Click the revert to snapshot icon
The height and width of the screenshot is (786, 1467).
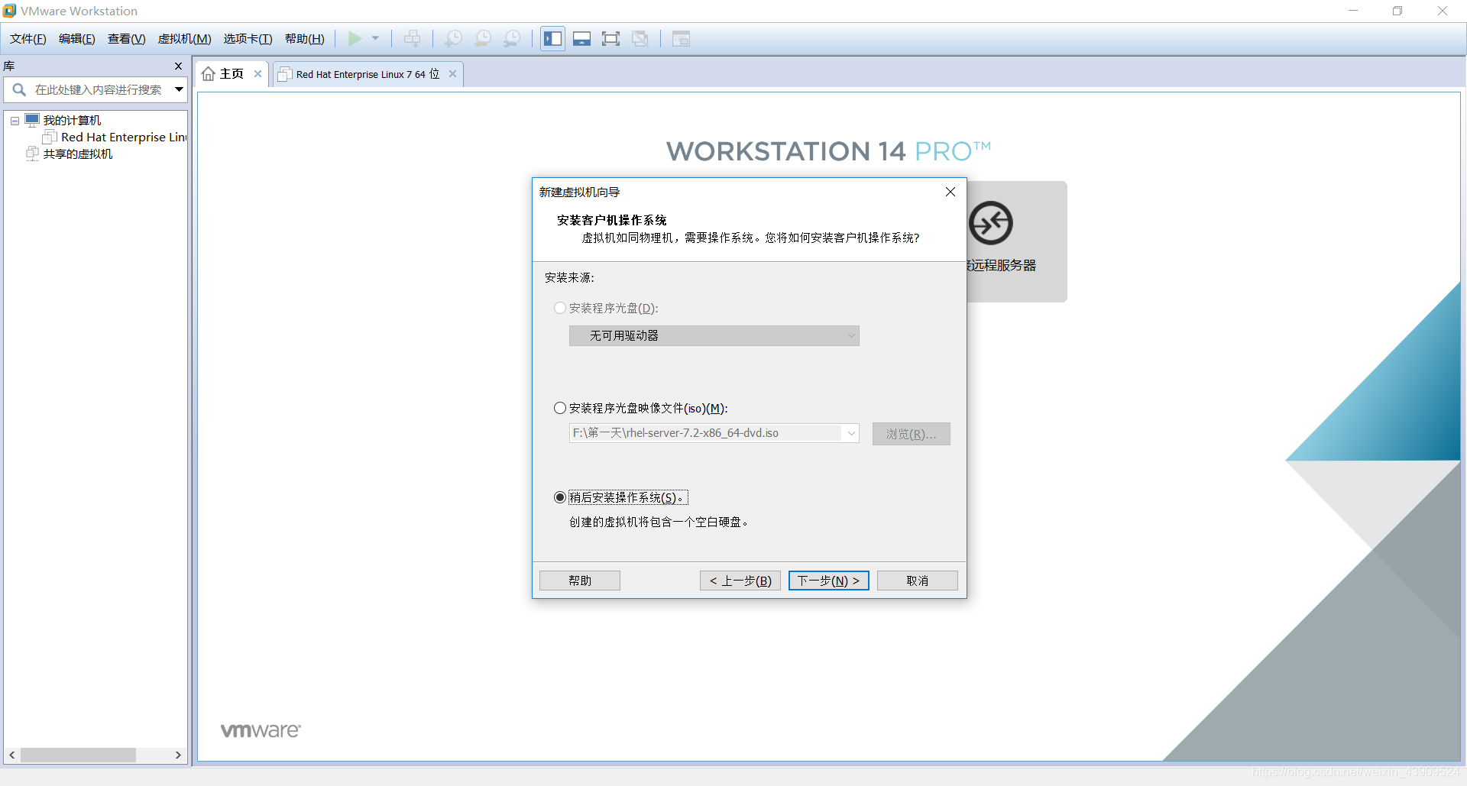(483, 38)
